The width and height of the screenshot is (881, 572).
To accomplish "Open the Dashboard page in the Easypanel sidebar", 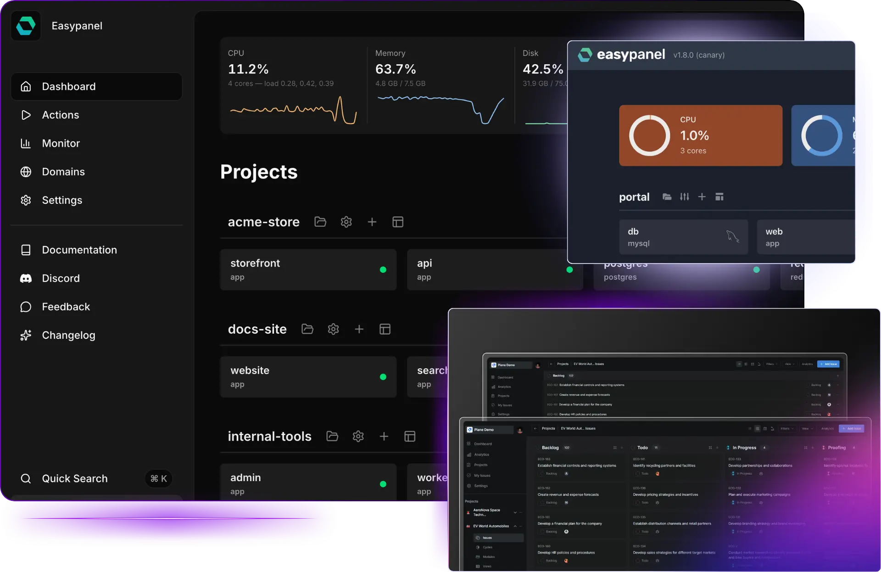I will (96, 86).
